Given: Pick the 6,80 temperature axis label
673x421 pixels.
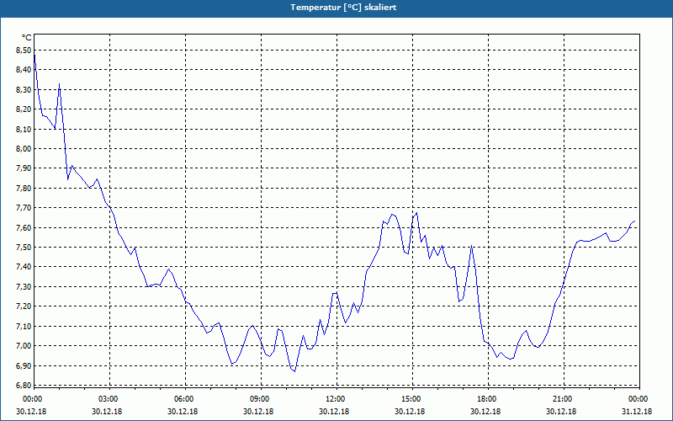Looking at the screenshot, I should pos(24,386).
